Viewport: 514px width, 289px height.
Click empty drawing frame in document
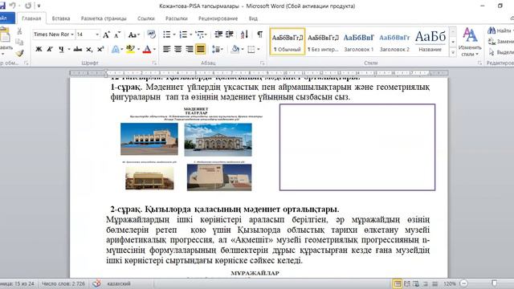tap(357, 147)
